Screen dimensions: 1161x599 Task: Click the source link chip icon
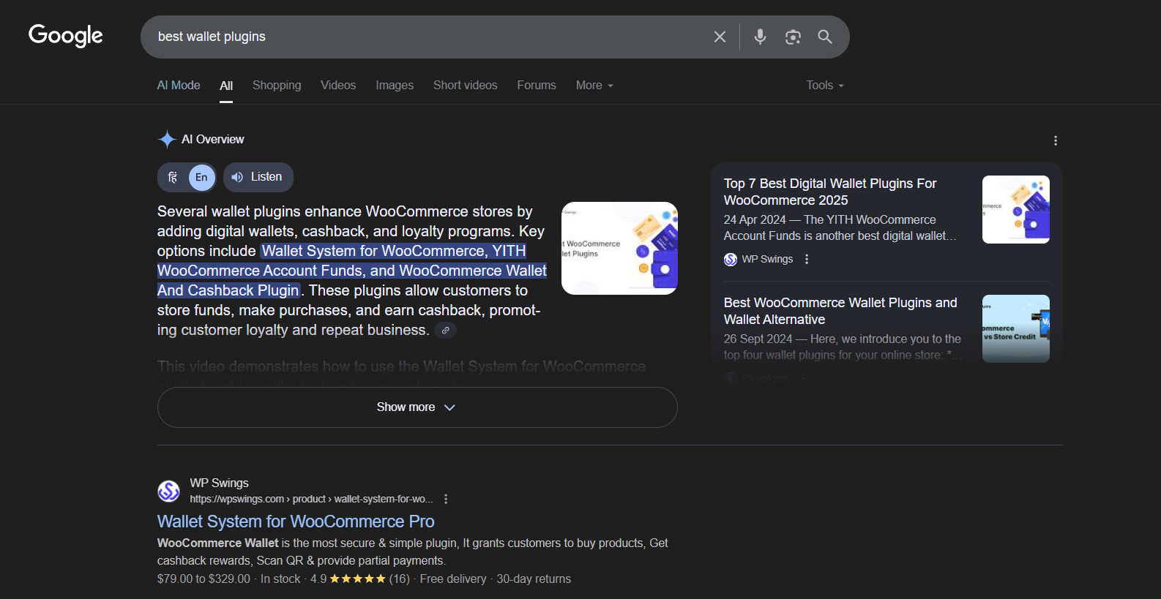tap(445, 331)
